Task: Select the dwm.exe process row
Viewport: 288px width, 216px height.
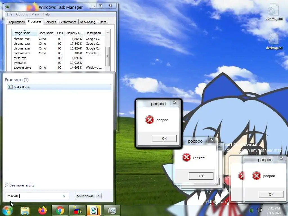Action: tap(58, 63)
